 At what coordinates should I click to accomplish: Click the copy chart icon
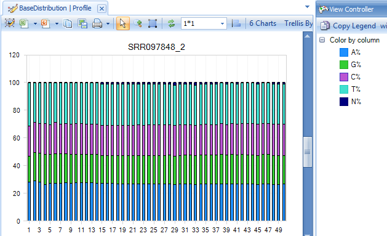[x=68, y=23]
